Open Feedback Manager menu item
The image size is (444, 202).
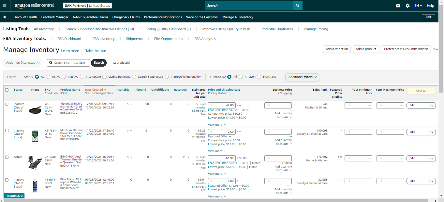(55, 17)
